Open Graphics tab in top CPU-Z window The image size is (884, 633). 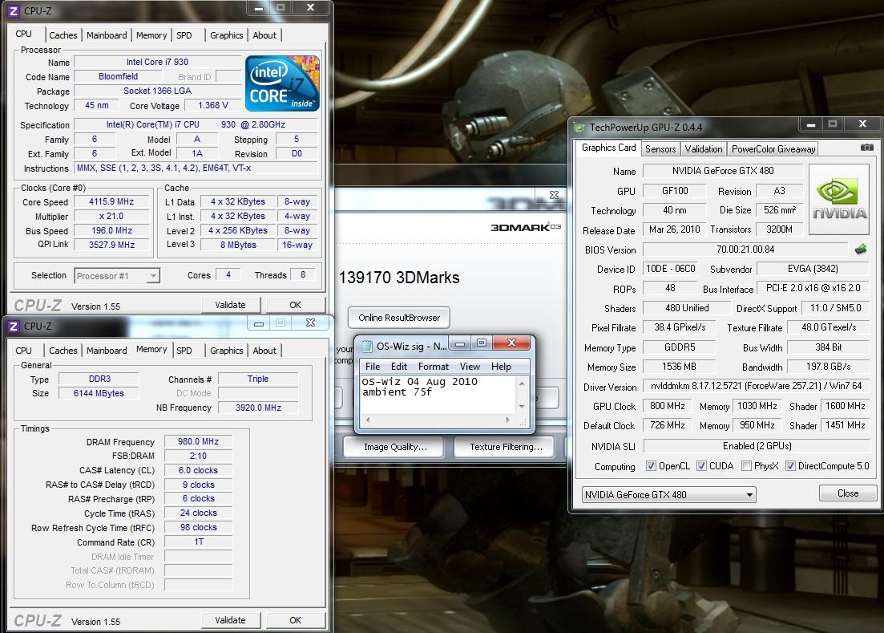click(x=227, y=35)
